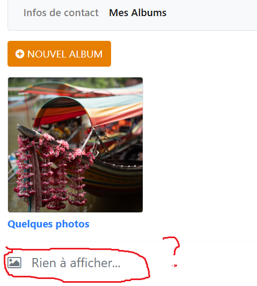Open the boat photo album thumbnail

[75, 145]
